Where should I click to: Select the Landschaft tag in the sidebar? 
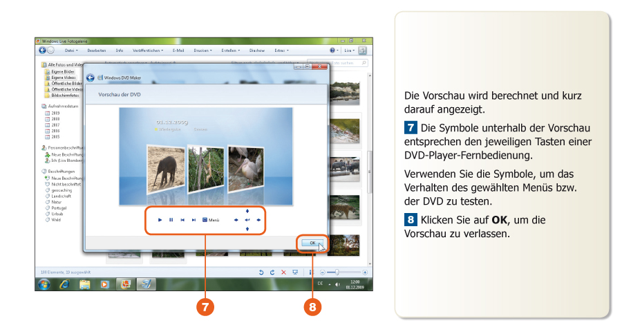coord(61,196)
